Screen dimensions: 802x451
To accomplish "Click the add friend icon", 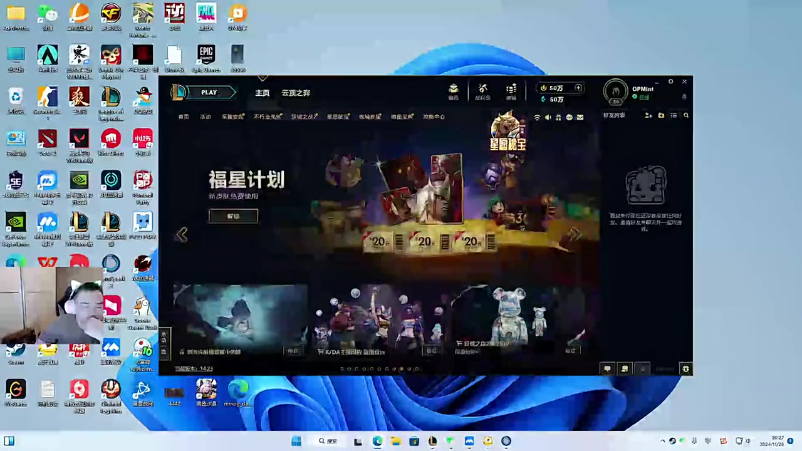I will pyautogui.click(x=648, y=116).
